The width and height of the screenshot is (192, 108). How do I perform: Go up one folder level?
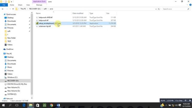pos(13,9)
